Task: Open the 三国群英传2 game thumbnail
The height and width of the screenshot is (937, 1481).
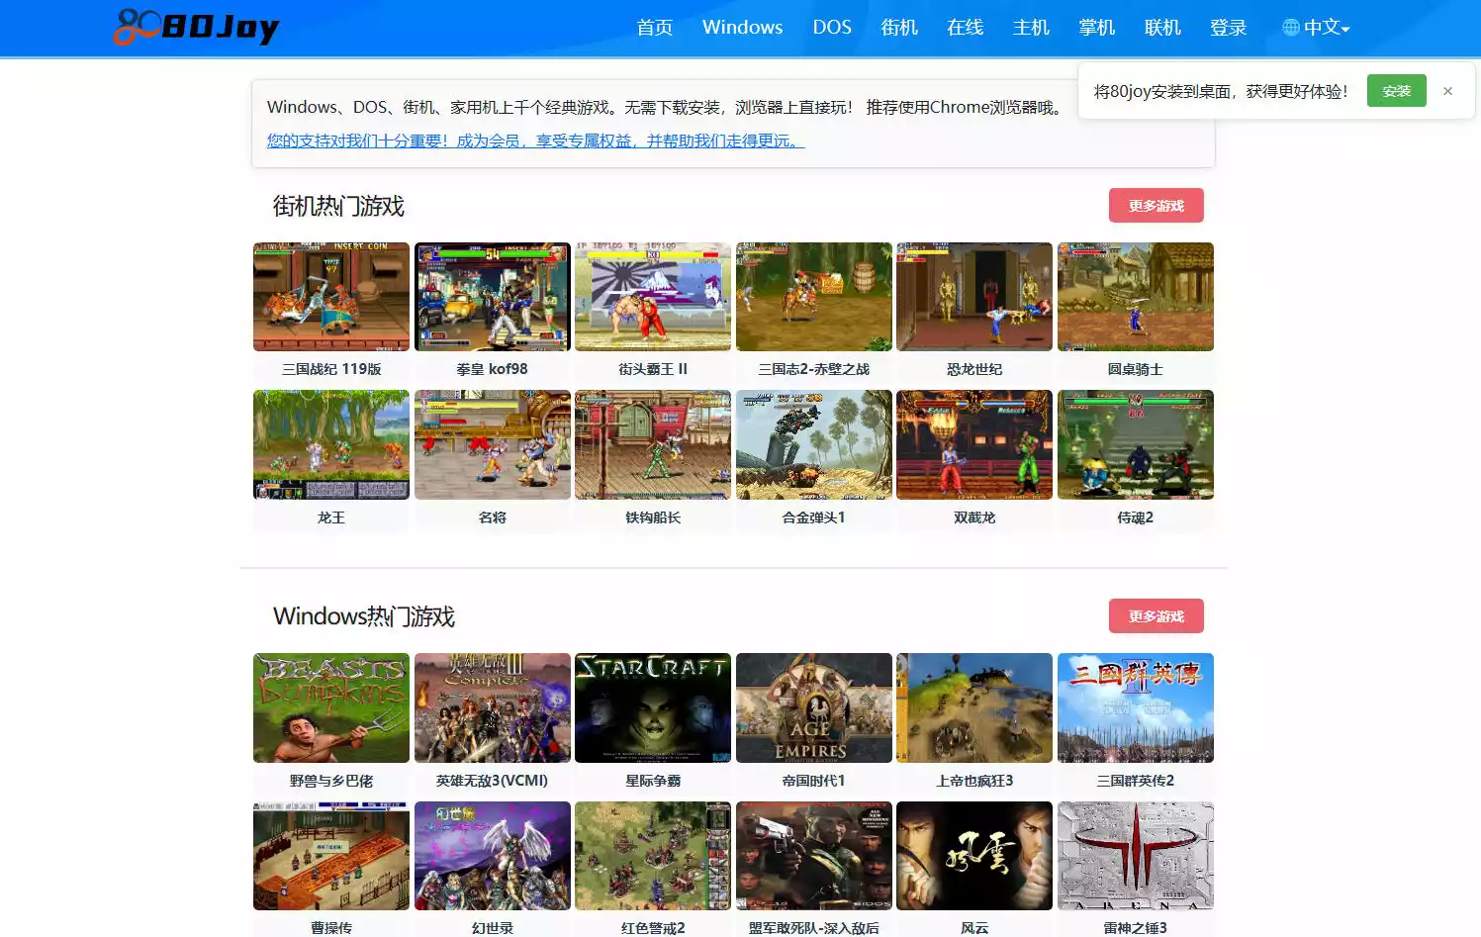Action: coord(1136,707)
